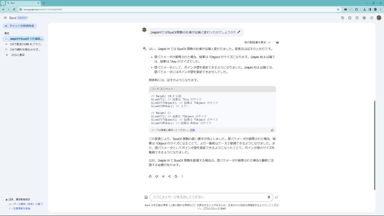Close the Bard tab

(38, 3)
